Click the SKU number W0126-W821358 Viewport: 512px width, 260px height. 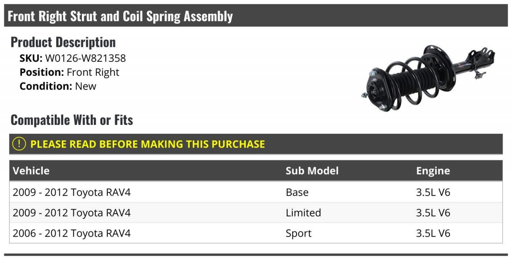pyautogui.click(x=85, y=58)
